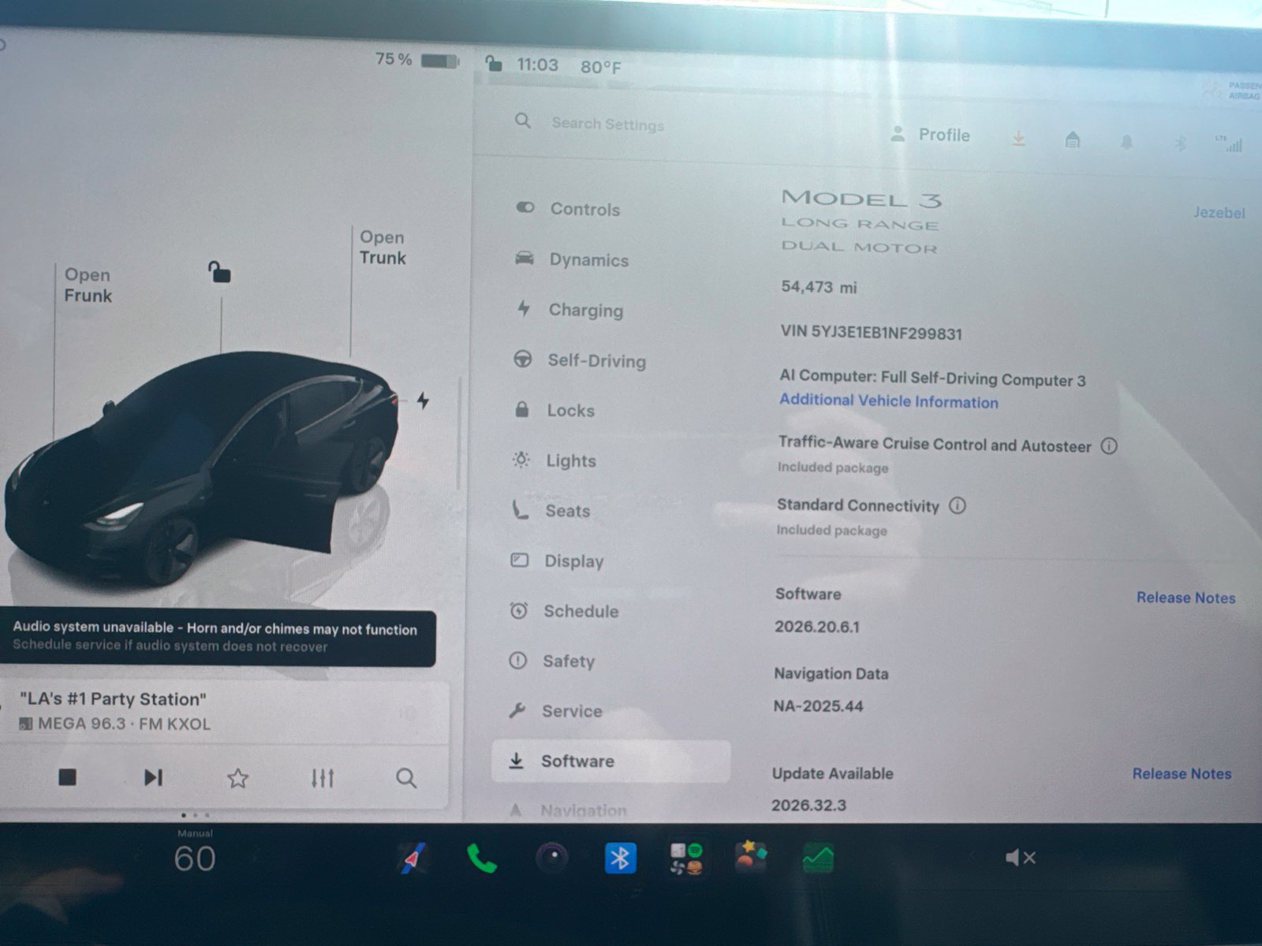Favorite the current station with star icon
Image resolution: width=1262 pixels, height=946 pixels.
click(237, 779)
